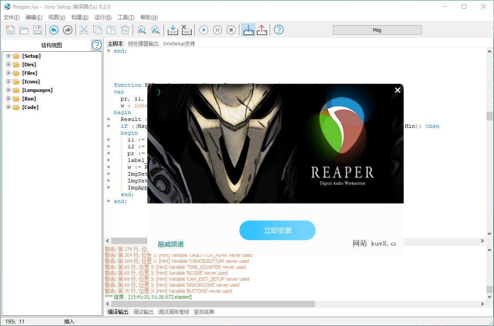
Task: Open the 工具(T) menu
Action: click(126, 17)
